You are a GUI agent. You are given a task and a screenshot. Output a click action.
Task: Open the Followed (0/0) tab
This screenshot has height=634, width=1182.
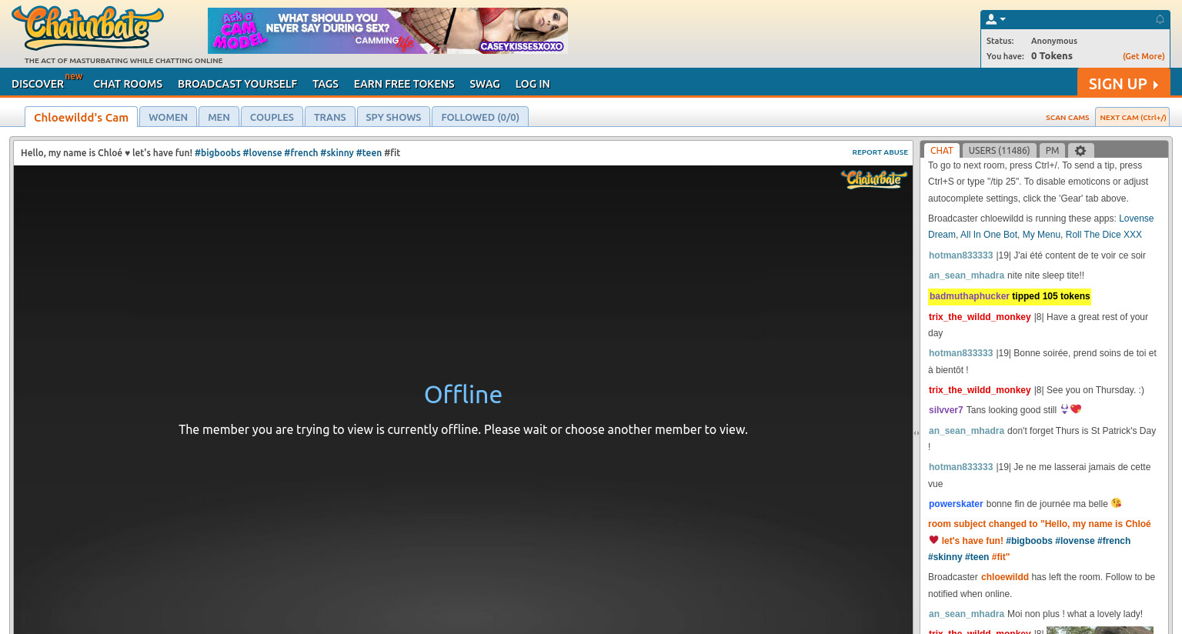point(480,117)
